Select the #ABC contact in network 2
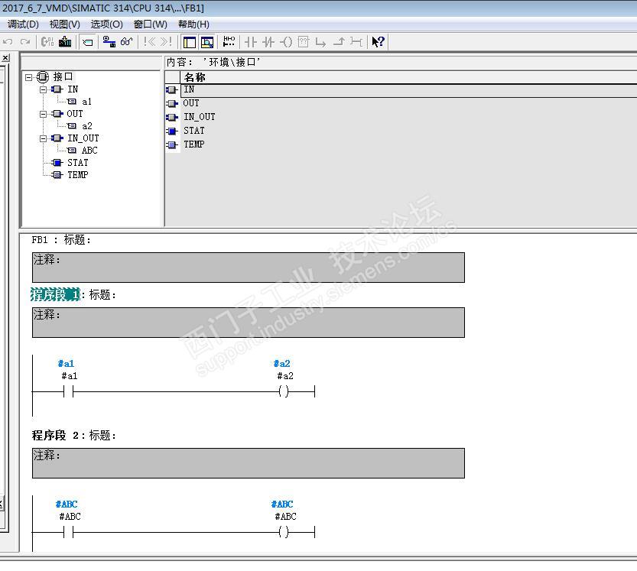Viewport: 637px width, 571px height. [68, 532]
